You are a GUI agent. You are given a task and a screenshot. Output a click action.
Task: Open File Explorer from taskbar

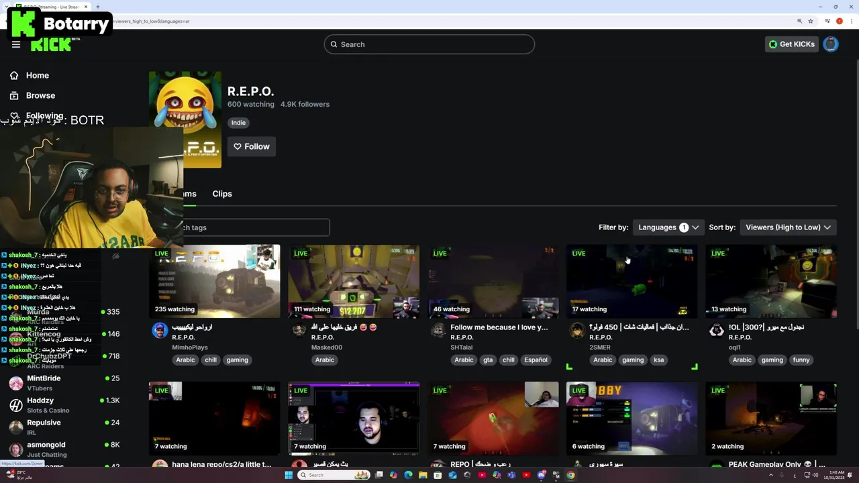[423, 475]
